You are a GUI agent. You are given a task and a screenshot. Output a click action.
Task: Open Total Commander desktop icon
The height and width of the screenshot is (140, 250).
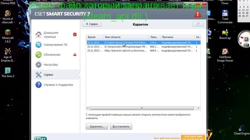(x=225, y=17)
